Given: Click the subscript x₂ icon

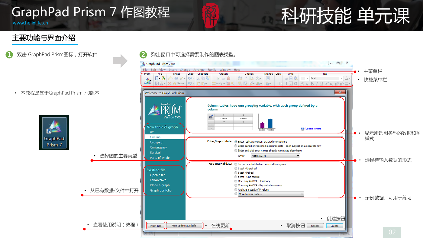Looking at the screenshot, I should pyautogui.click(x=331, y=84).
